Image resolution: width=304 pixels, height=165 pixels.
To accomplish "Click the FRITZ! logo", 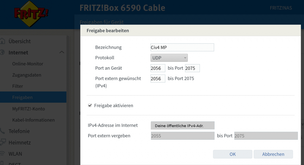I will pos(31,14).
